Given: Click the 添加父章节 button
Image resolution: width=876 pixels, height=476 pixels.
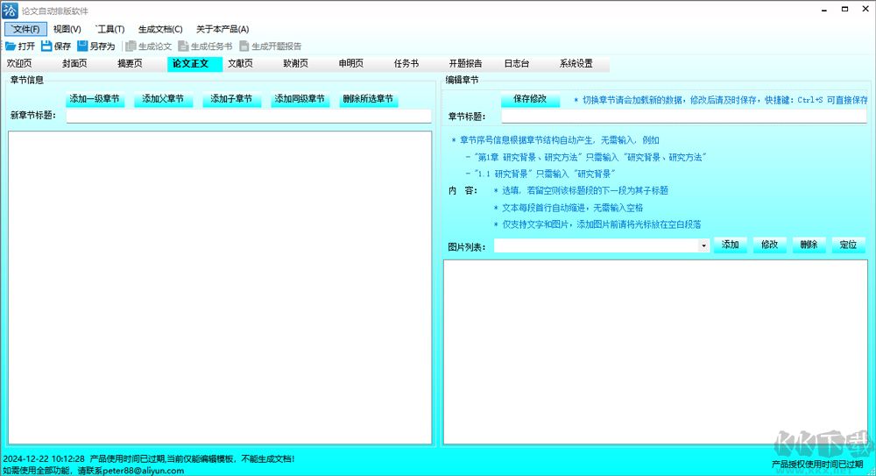Looking at the screenshot, I should (163, 99).
